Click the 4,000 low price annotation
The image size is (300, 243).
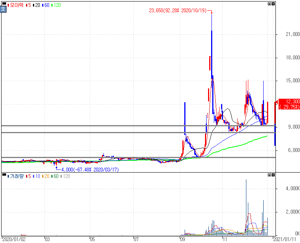90,170
